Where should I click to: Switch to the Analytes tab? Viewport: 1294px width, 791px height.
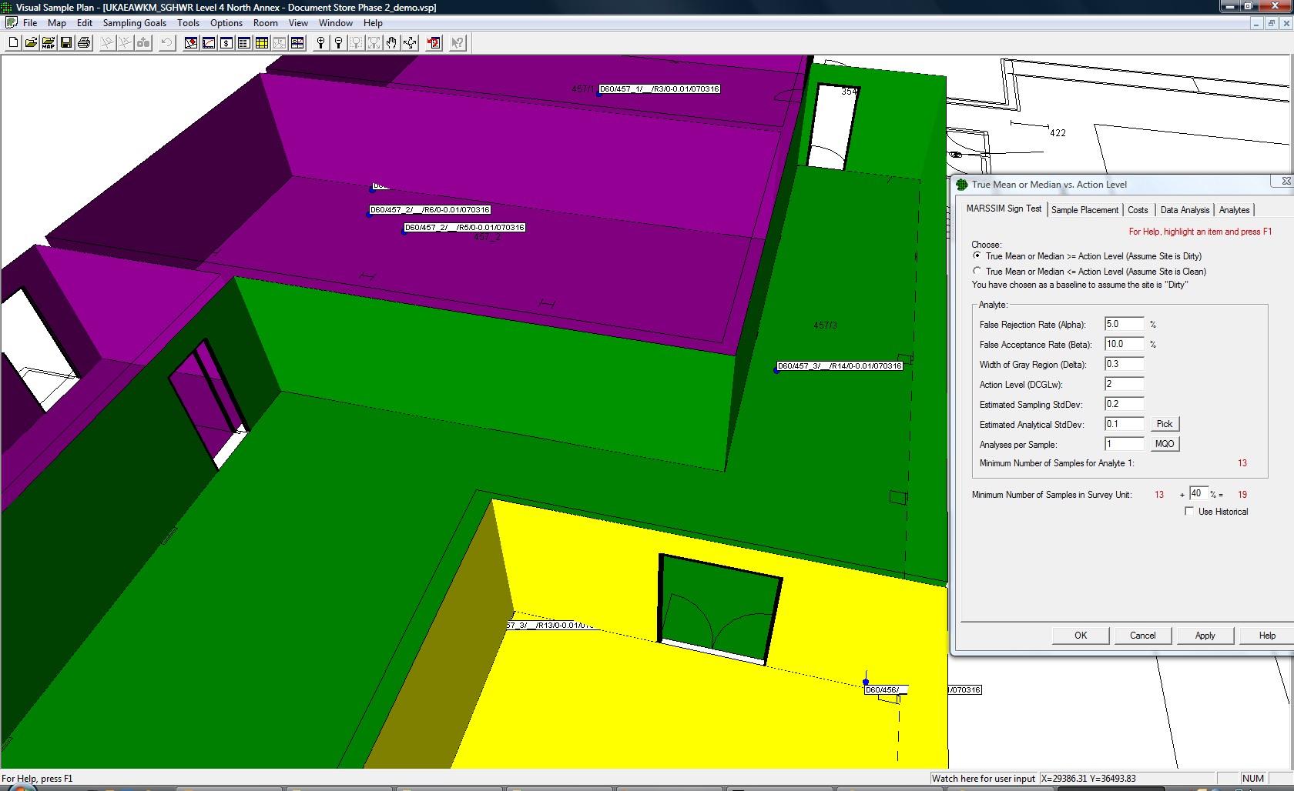click(x=1234, y=210)
